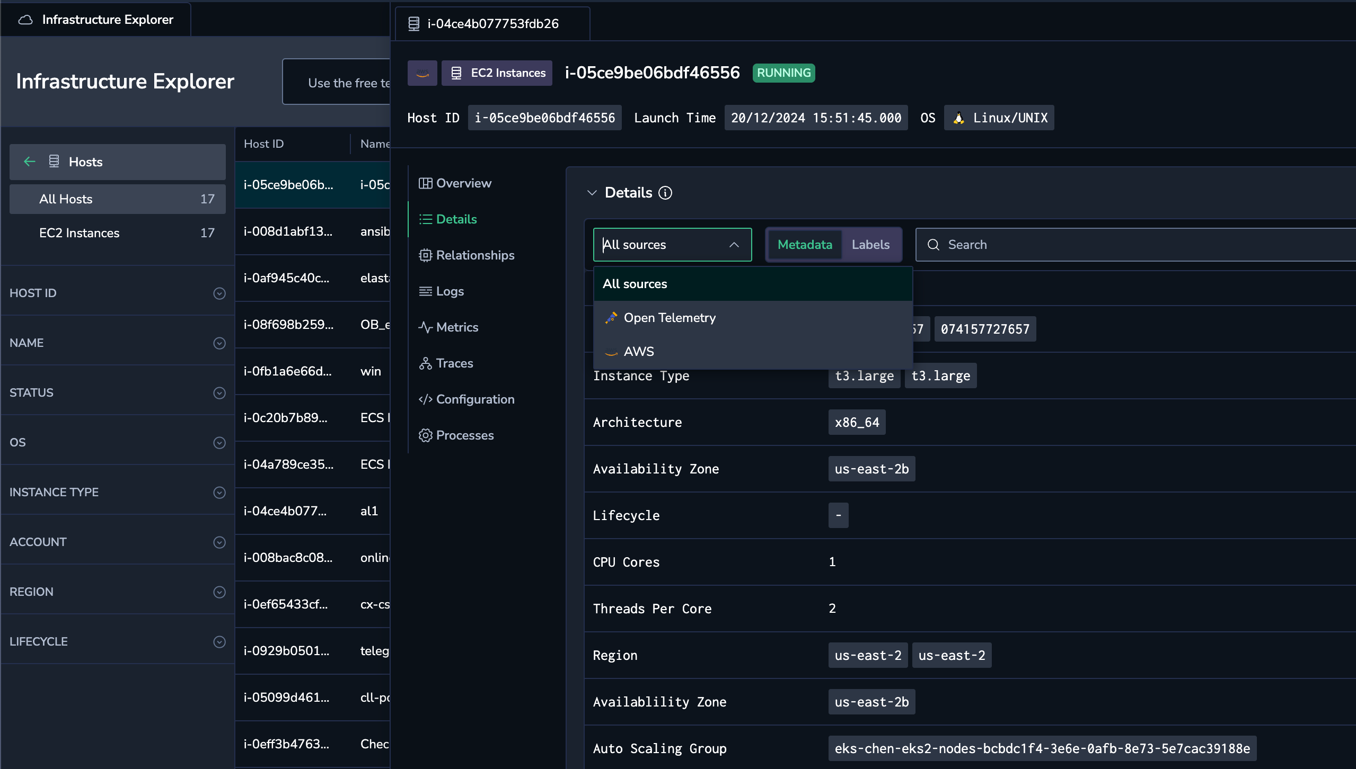Click the back arrow next to Hosts

30,162
